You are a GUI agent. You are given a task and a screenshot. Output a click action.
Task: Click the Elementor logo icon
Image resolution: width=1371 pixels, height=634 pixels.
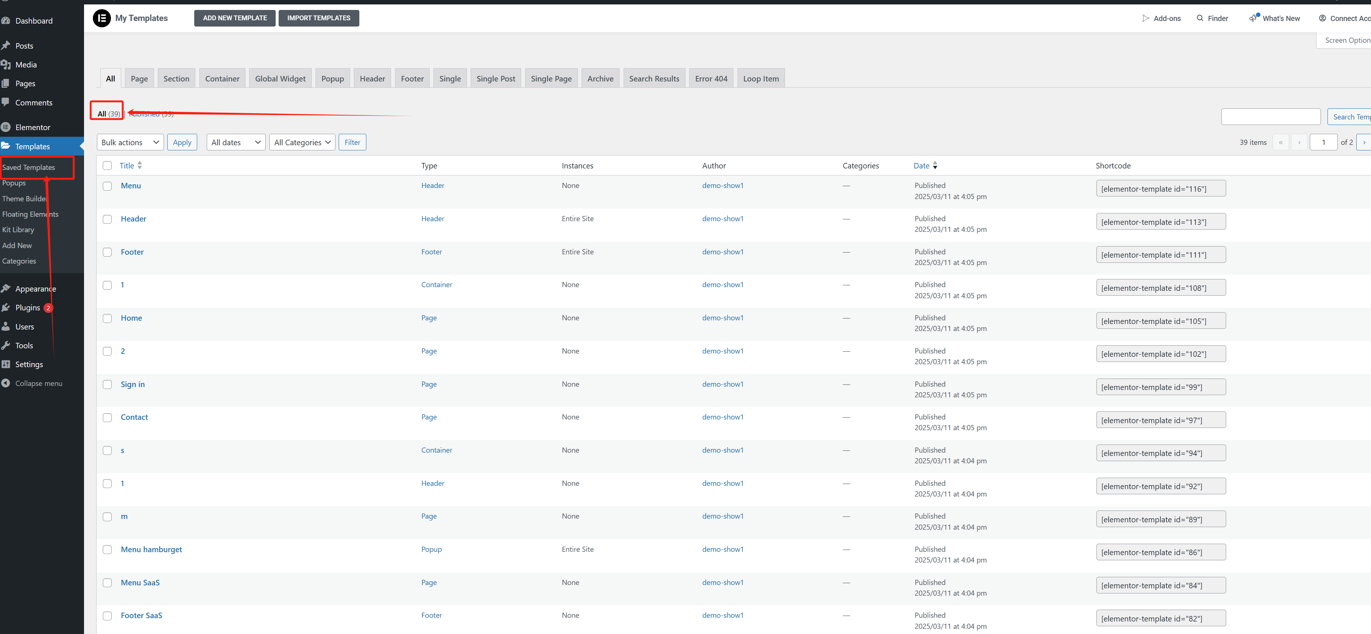click(102, 18)
